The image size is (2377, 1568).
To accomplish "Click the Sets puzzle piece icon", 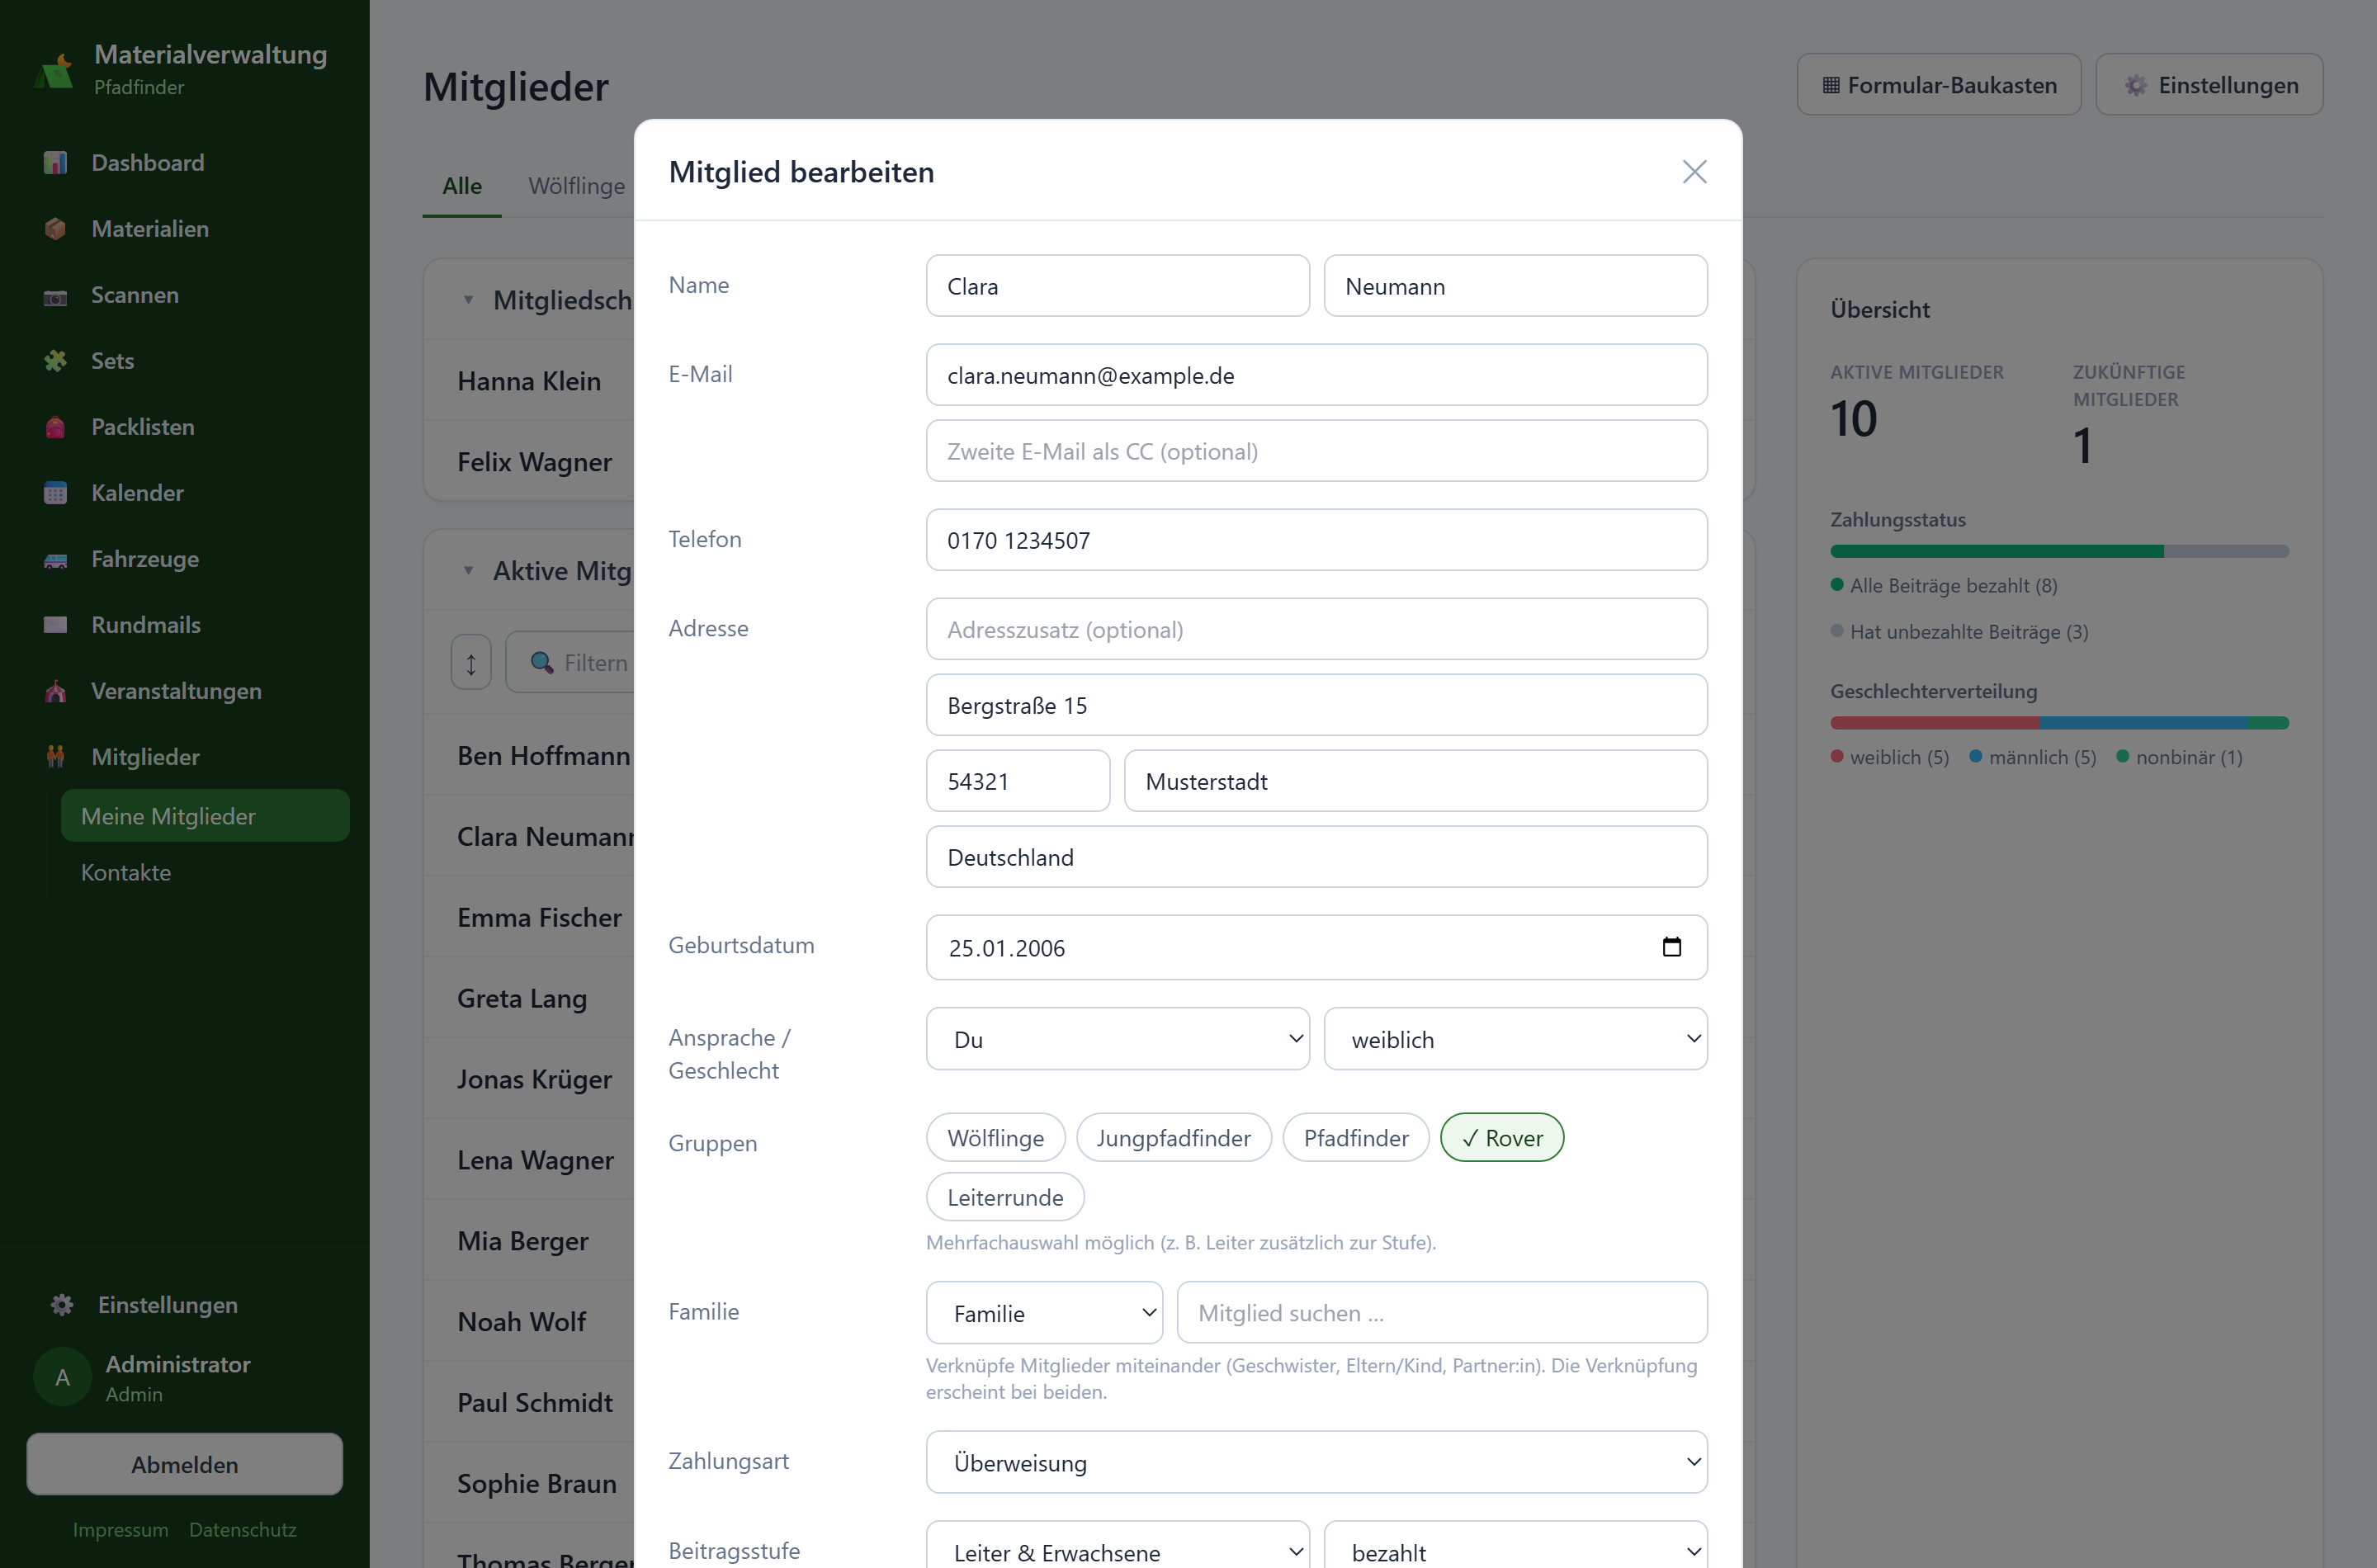I will [56, 361].
